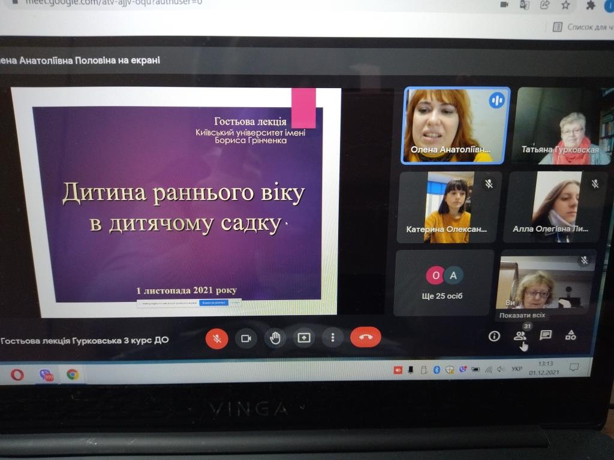This screenshot has width=614, height=460.
Task: Click the Present now screen-share icon
Action: pos(304,338)
